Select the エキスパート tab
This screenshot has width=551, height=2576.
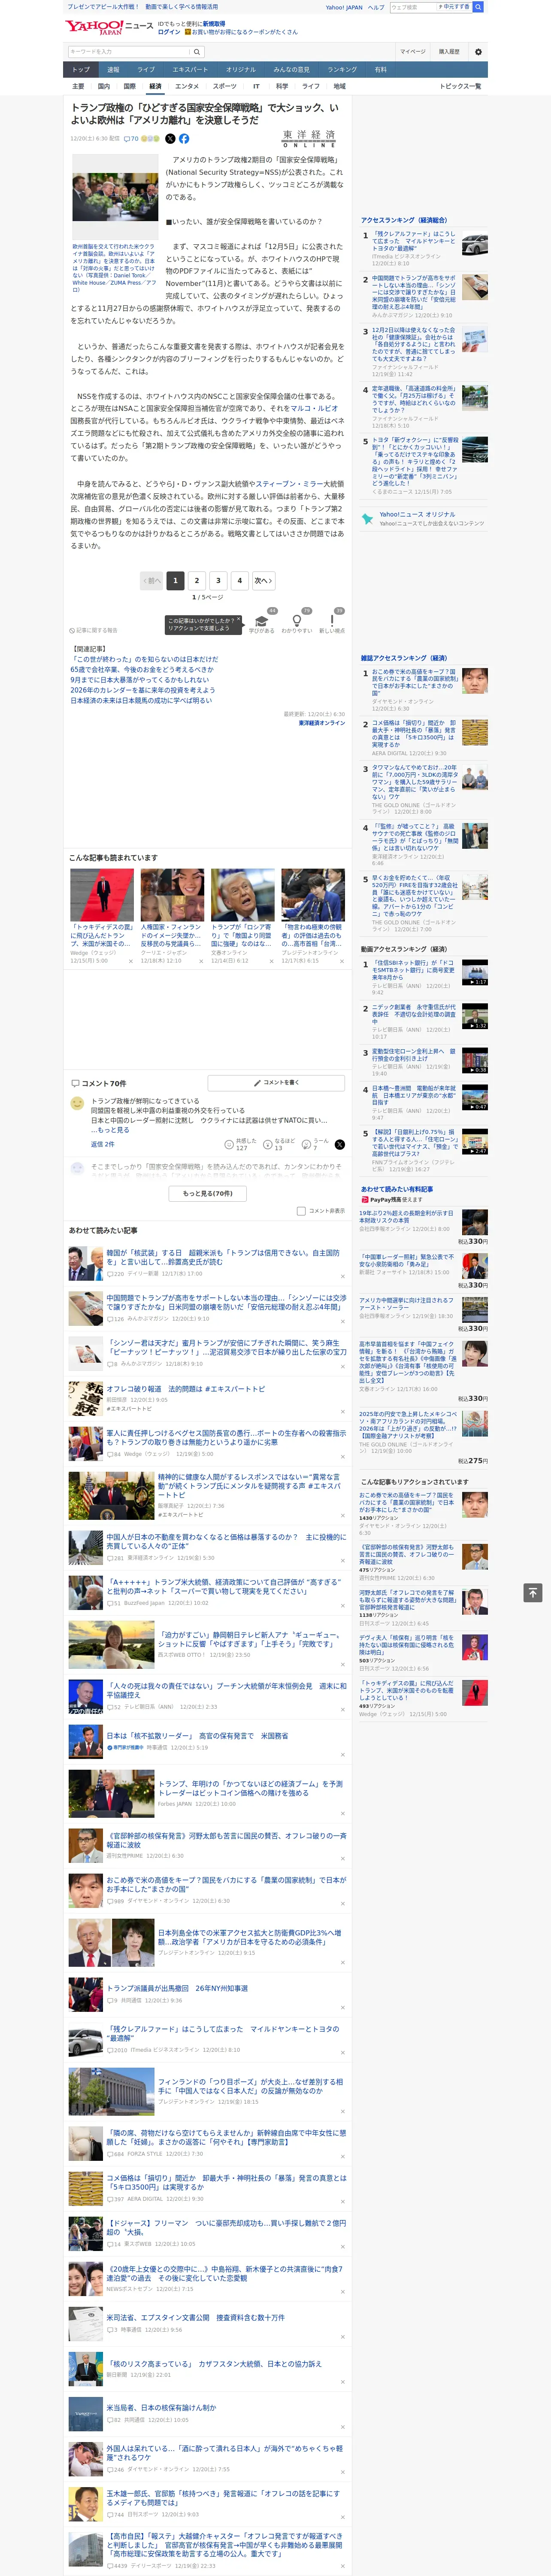190,70
